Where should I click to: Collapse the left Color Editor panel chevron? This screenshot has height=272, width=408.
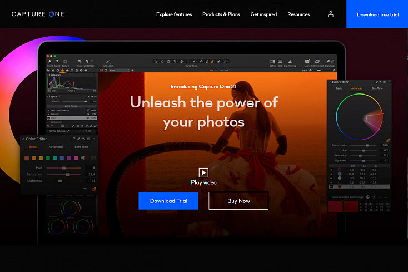(23, 139)
